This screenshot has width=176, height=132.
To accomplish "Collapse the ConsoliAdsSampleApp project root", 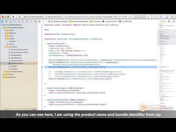I will (1, 25).
